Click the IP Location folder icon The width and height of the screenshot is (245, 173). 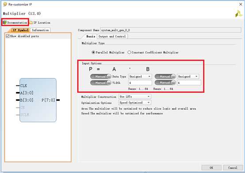point(31,23)
